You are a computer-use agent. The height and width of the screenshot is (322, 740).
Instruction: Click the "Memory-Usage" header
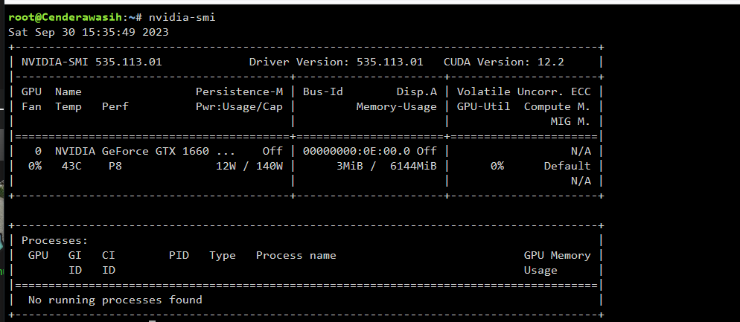[396, 106]
